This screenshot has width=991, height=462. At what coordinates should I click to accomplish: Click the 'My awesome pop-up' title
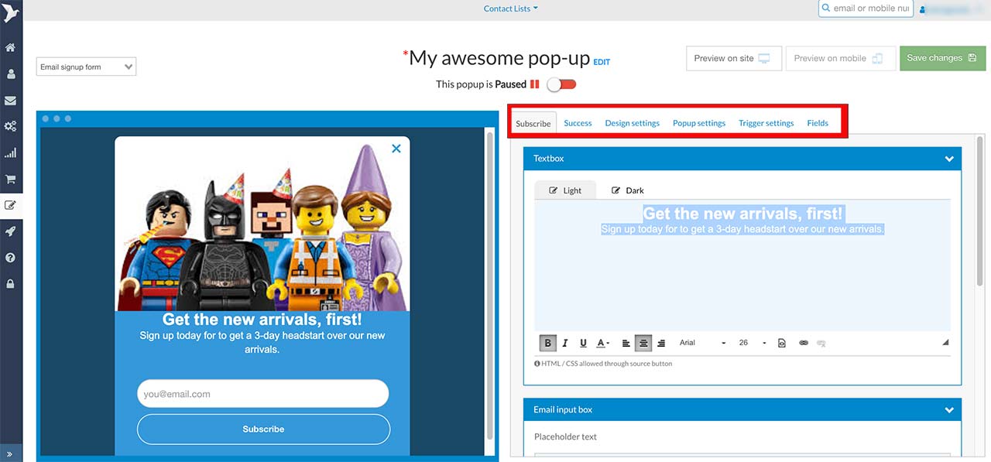pyautogui.click(x=499, y=57)
